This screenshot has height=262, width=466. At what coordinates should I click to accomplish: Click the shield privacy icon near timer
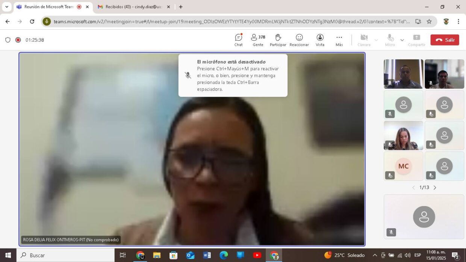[8, 40]
